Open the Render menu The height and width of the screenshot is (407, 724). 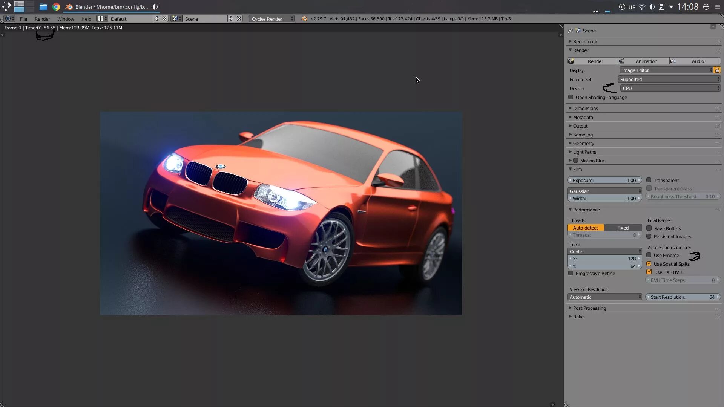(42, 19)
